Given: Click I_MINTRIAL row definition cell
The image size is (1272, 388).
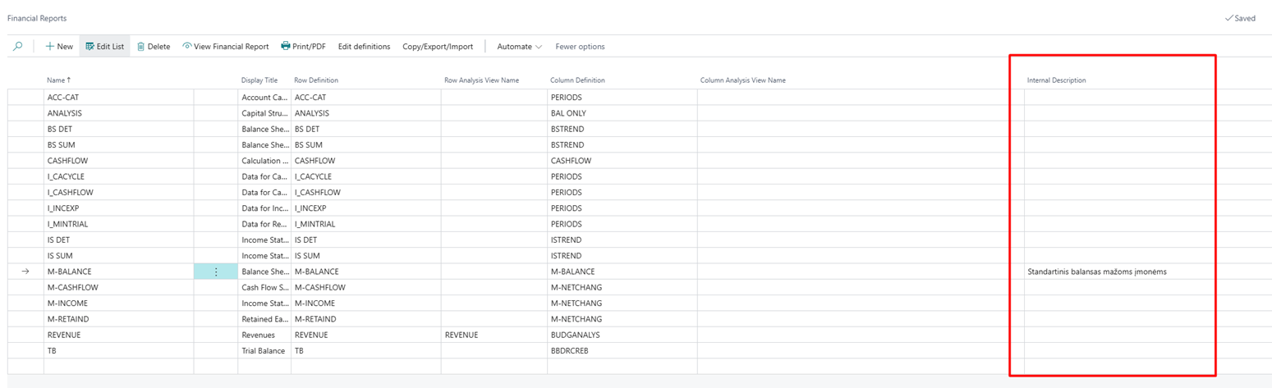Looking at the screenshot, I should pyautogui.click(x=366, y=224).
